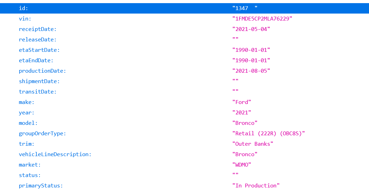Select the releaseDate key
This screenshot has height=193, width=369.
pyautogui.click(x=38, y=40)
